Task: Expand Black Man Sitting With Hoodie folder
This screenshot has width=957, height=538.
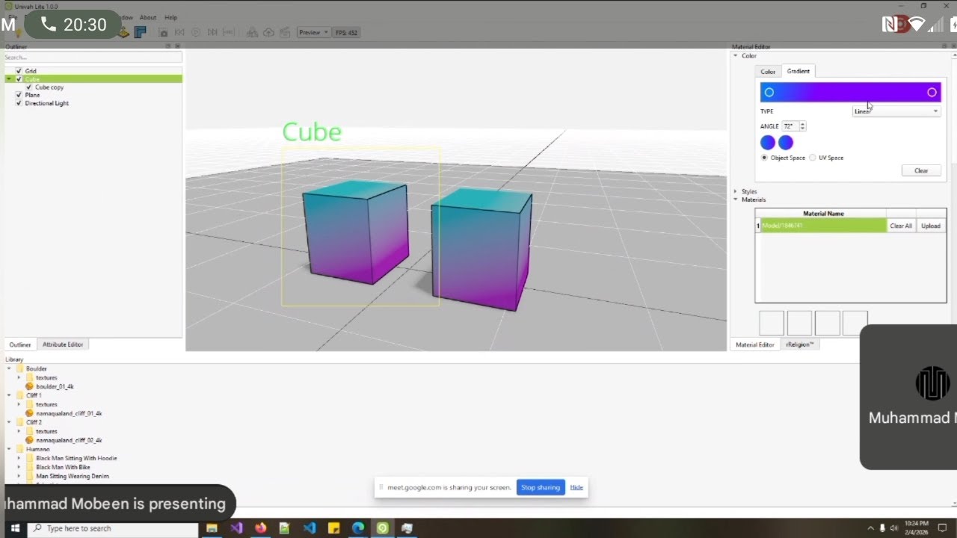Action: pos(19,458)
